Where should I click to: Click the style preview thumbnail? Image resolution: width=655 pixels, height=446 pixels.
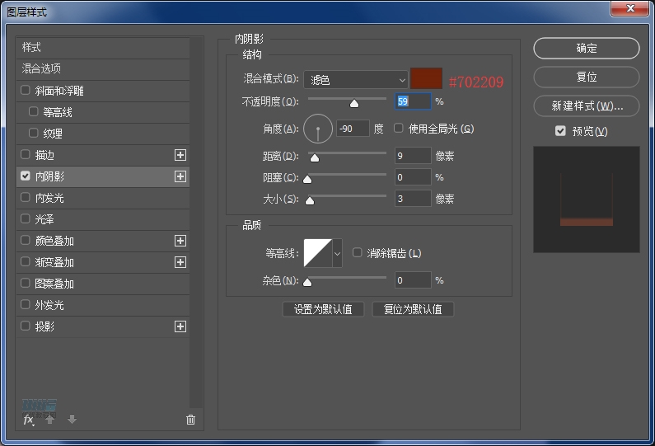click(x=587, y=200)
